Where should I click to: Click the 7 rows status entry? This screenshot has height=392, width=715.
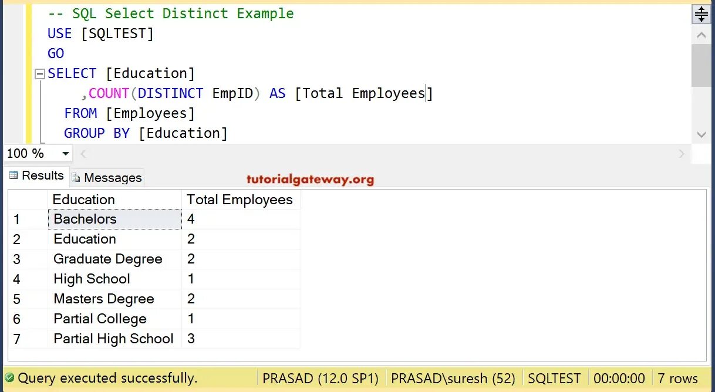[x=677, y=379]
